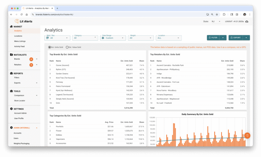
Task: Go to Activity Feed in sidebar
Action: pyautogui.click(x=19, y=46)
